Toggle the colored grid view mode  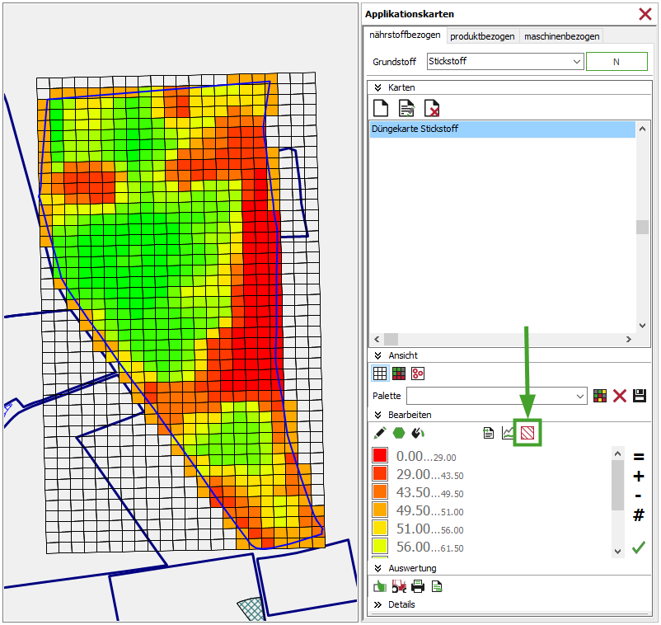(399, 373)
